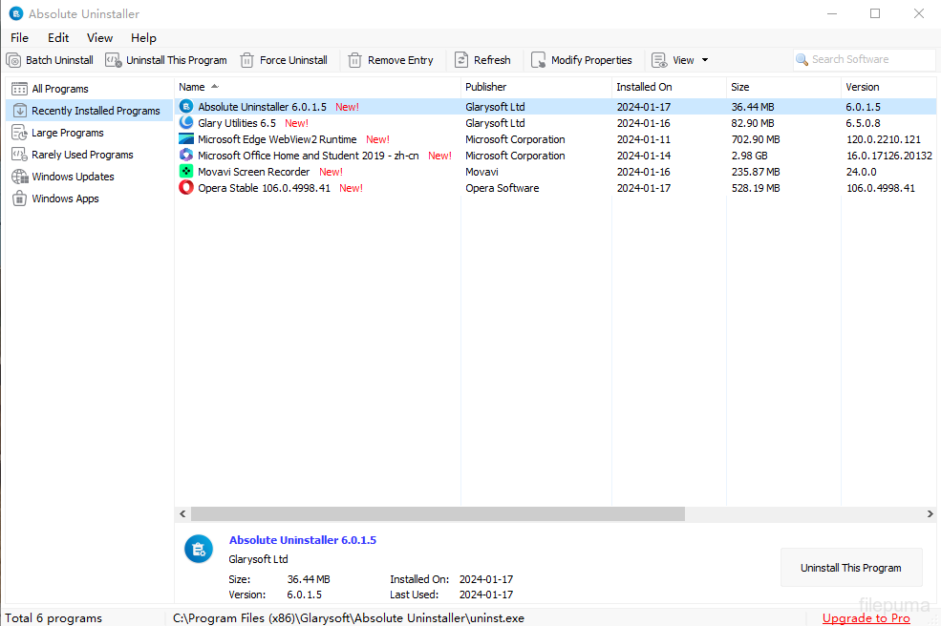Click the horizontal scrollbar right arrow
The height and width of the screenshot is (626, 941).
(930, 513)
